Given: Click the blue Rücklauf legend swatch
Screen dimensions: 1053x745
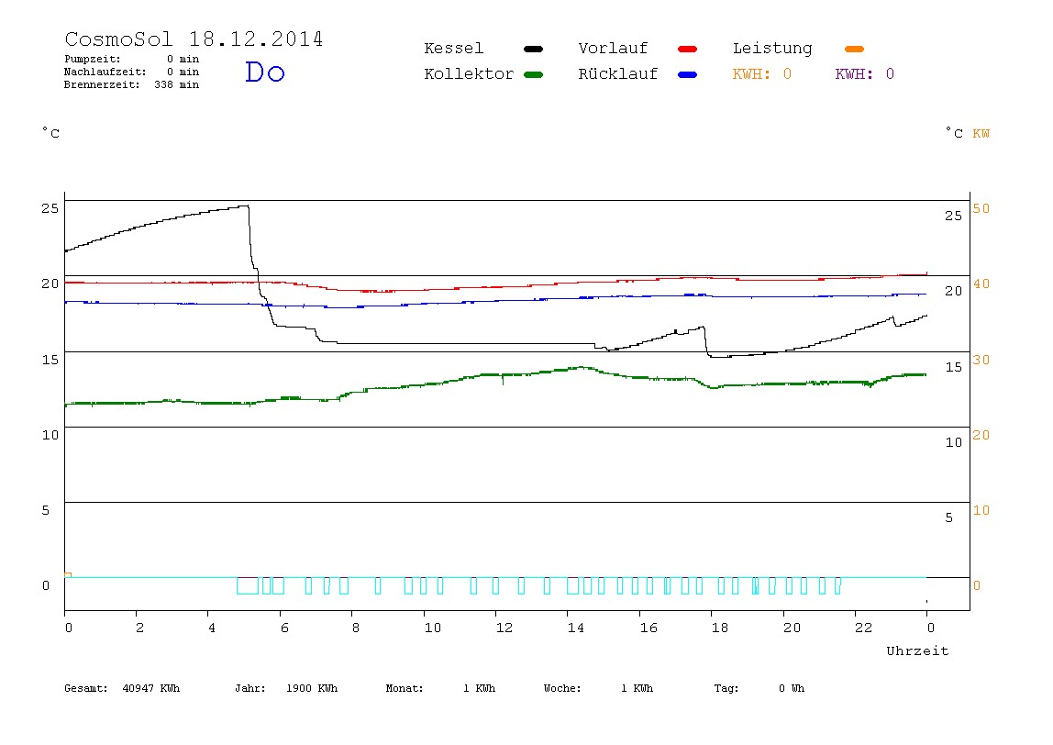Looking at the screenshot, I should [x=688, y=74].
